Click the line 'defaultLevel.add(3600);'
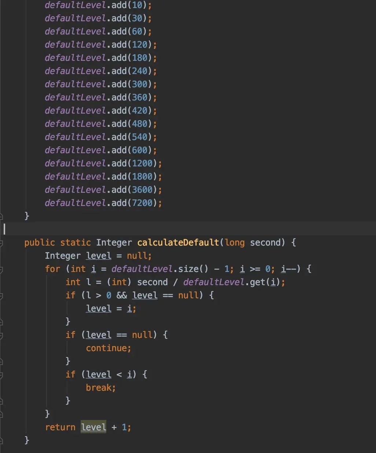 click(103, 190)
